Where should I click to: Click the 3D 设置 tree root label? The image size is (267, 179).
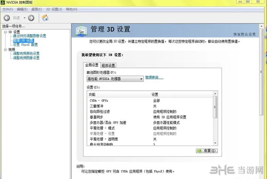pos(14,32)
